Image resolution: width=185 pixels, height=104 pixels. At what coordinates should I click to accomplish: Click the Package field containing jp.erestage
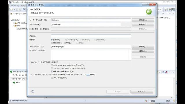[86, 25]
